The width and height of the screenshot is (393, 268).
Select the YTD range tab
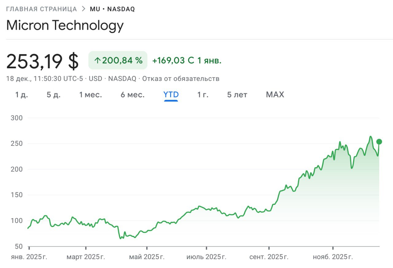pyautogui.click(x=171, y=95)
